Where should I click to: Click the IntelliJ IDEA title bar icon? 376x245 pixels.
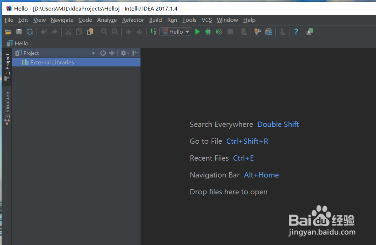pyautogui.click(x=9, y=9)
